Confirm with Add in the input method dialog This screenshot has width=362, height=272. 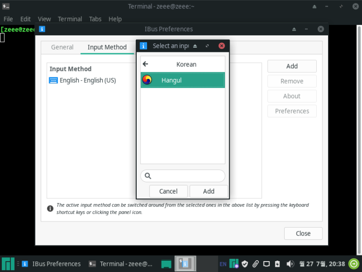209,191
